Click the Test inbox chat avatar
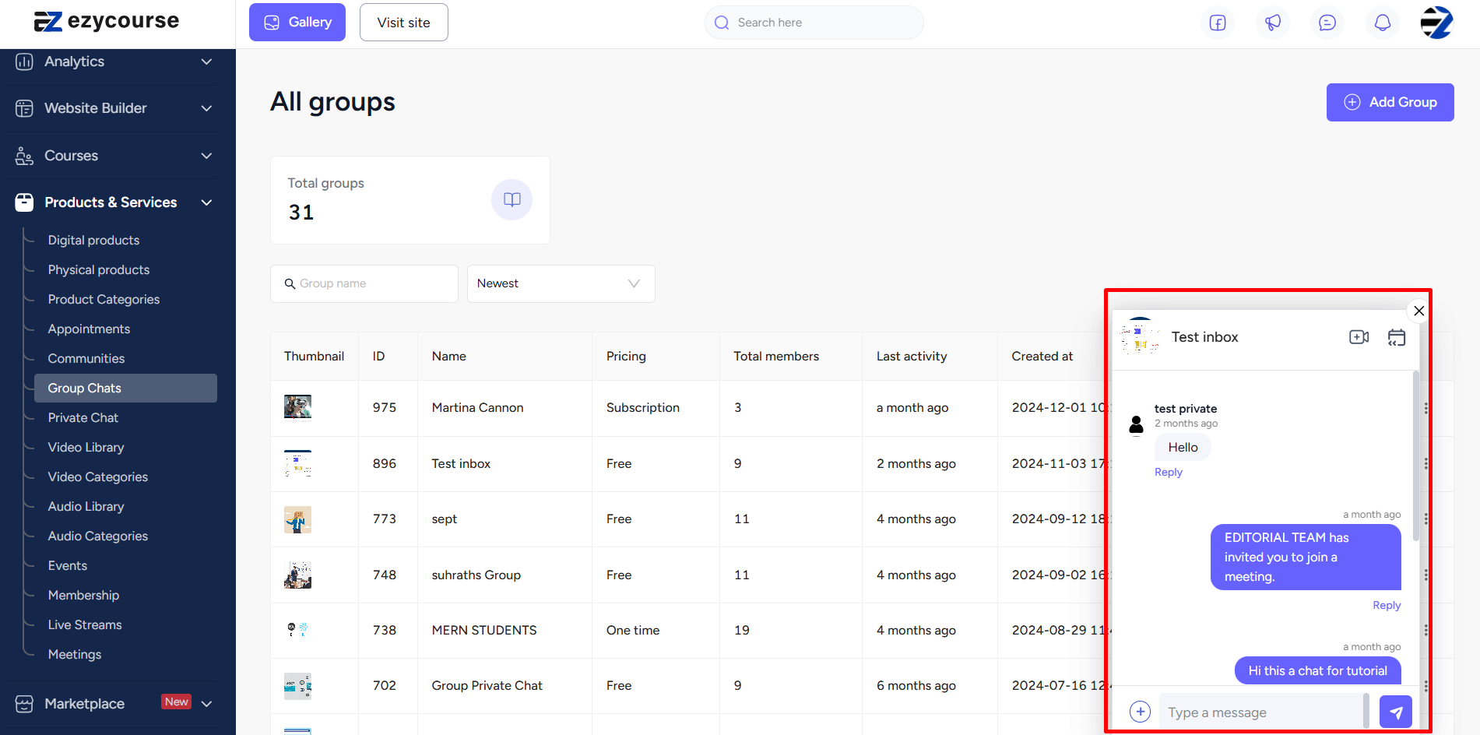 tap(1140, 336)
